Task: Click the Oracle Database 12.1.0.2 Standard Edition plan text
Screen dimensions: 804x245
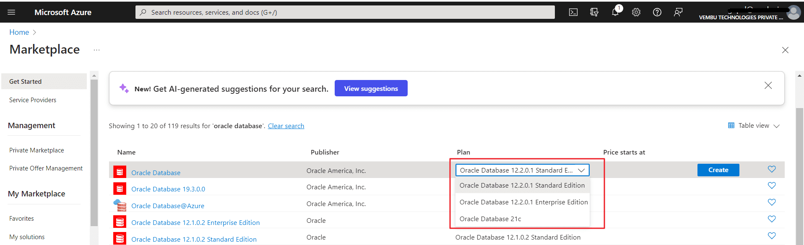Action: pos(518,237)
